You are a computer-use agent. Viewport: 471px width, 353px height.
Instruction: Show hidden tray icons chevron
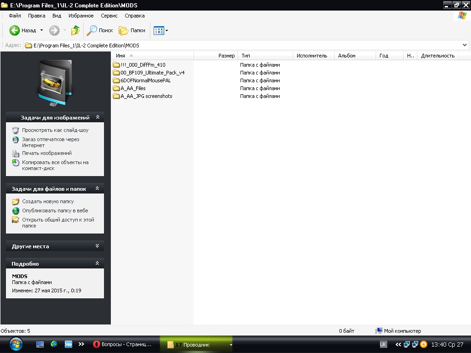tap(398, 344)
